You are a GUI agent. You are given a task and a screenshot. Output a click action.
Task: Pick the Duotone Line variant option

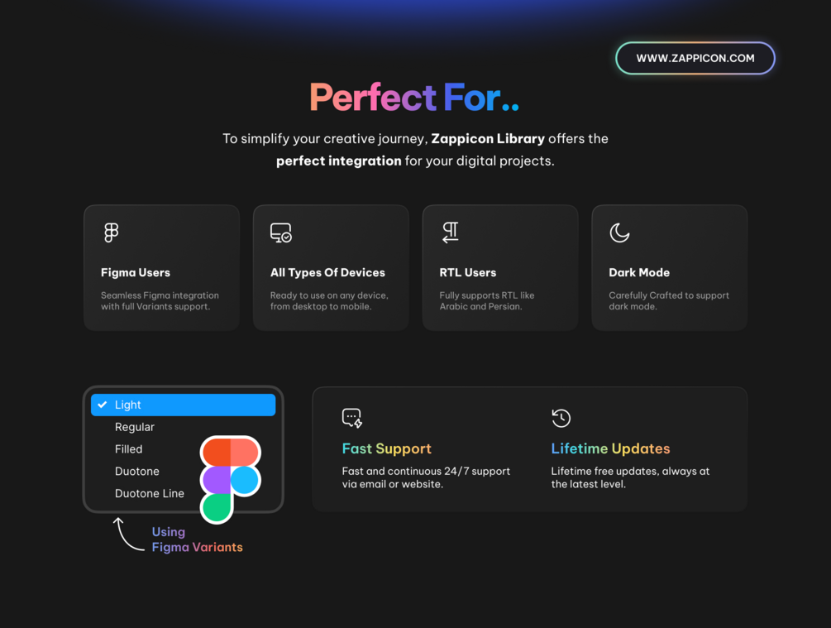click(x=150, y=493)
